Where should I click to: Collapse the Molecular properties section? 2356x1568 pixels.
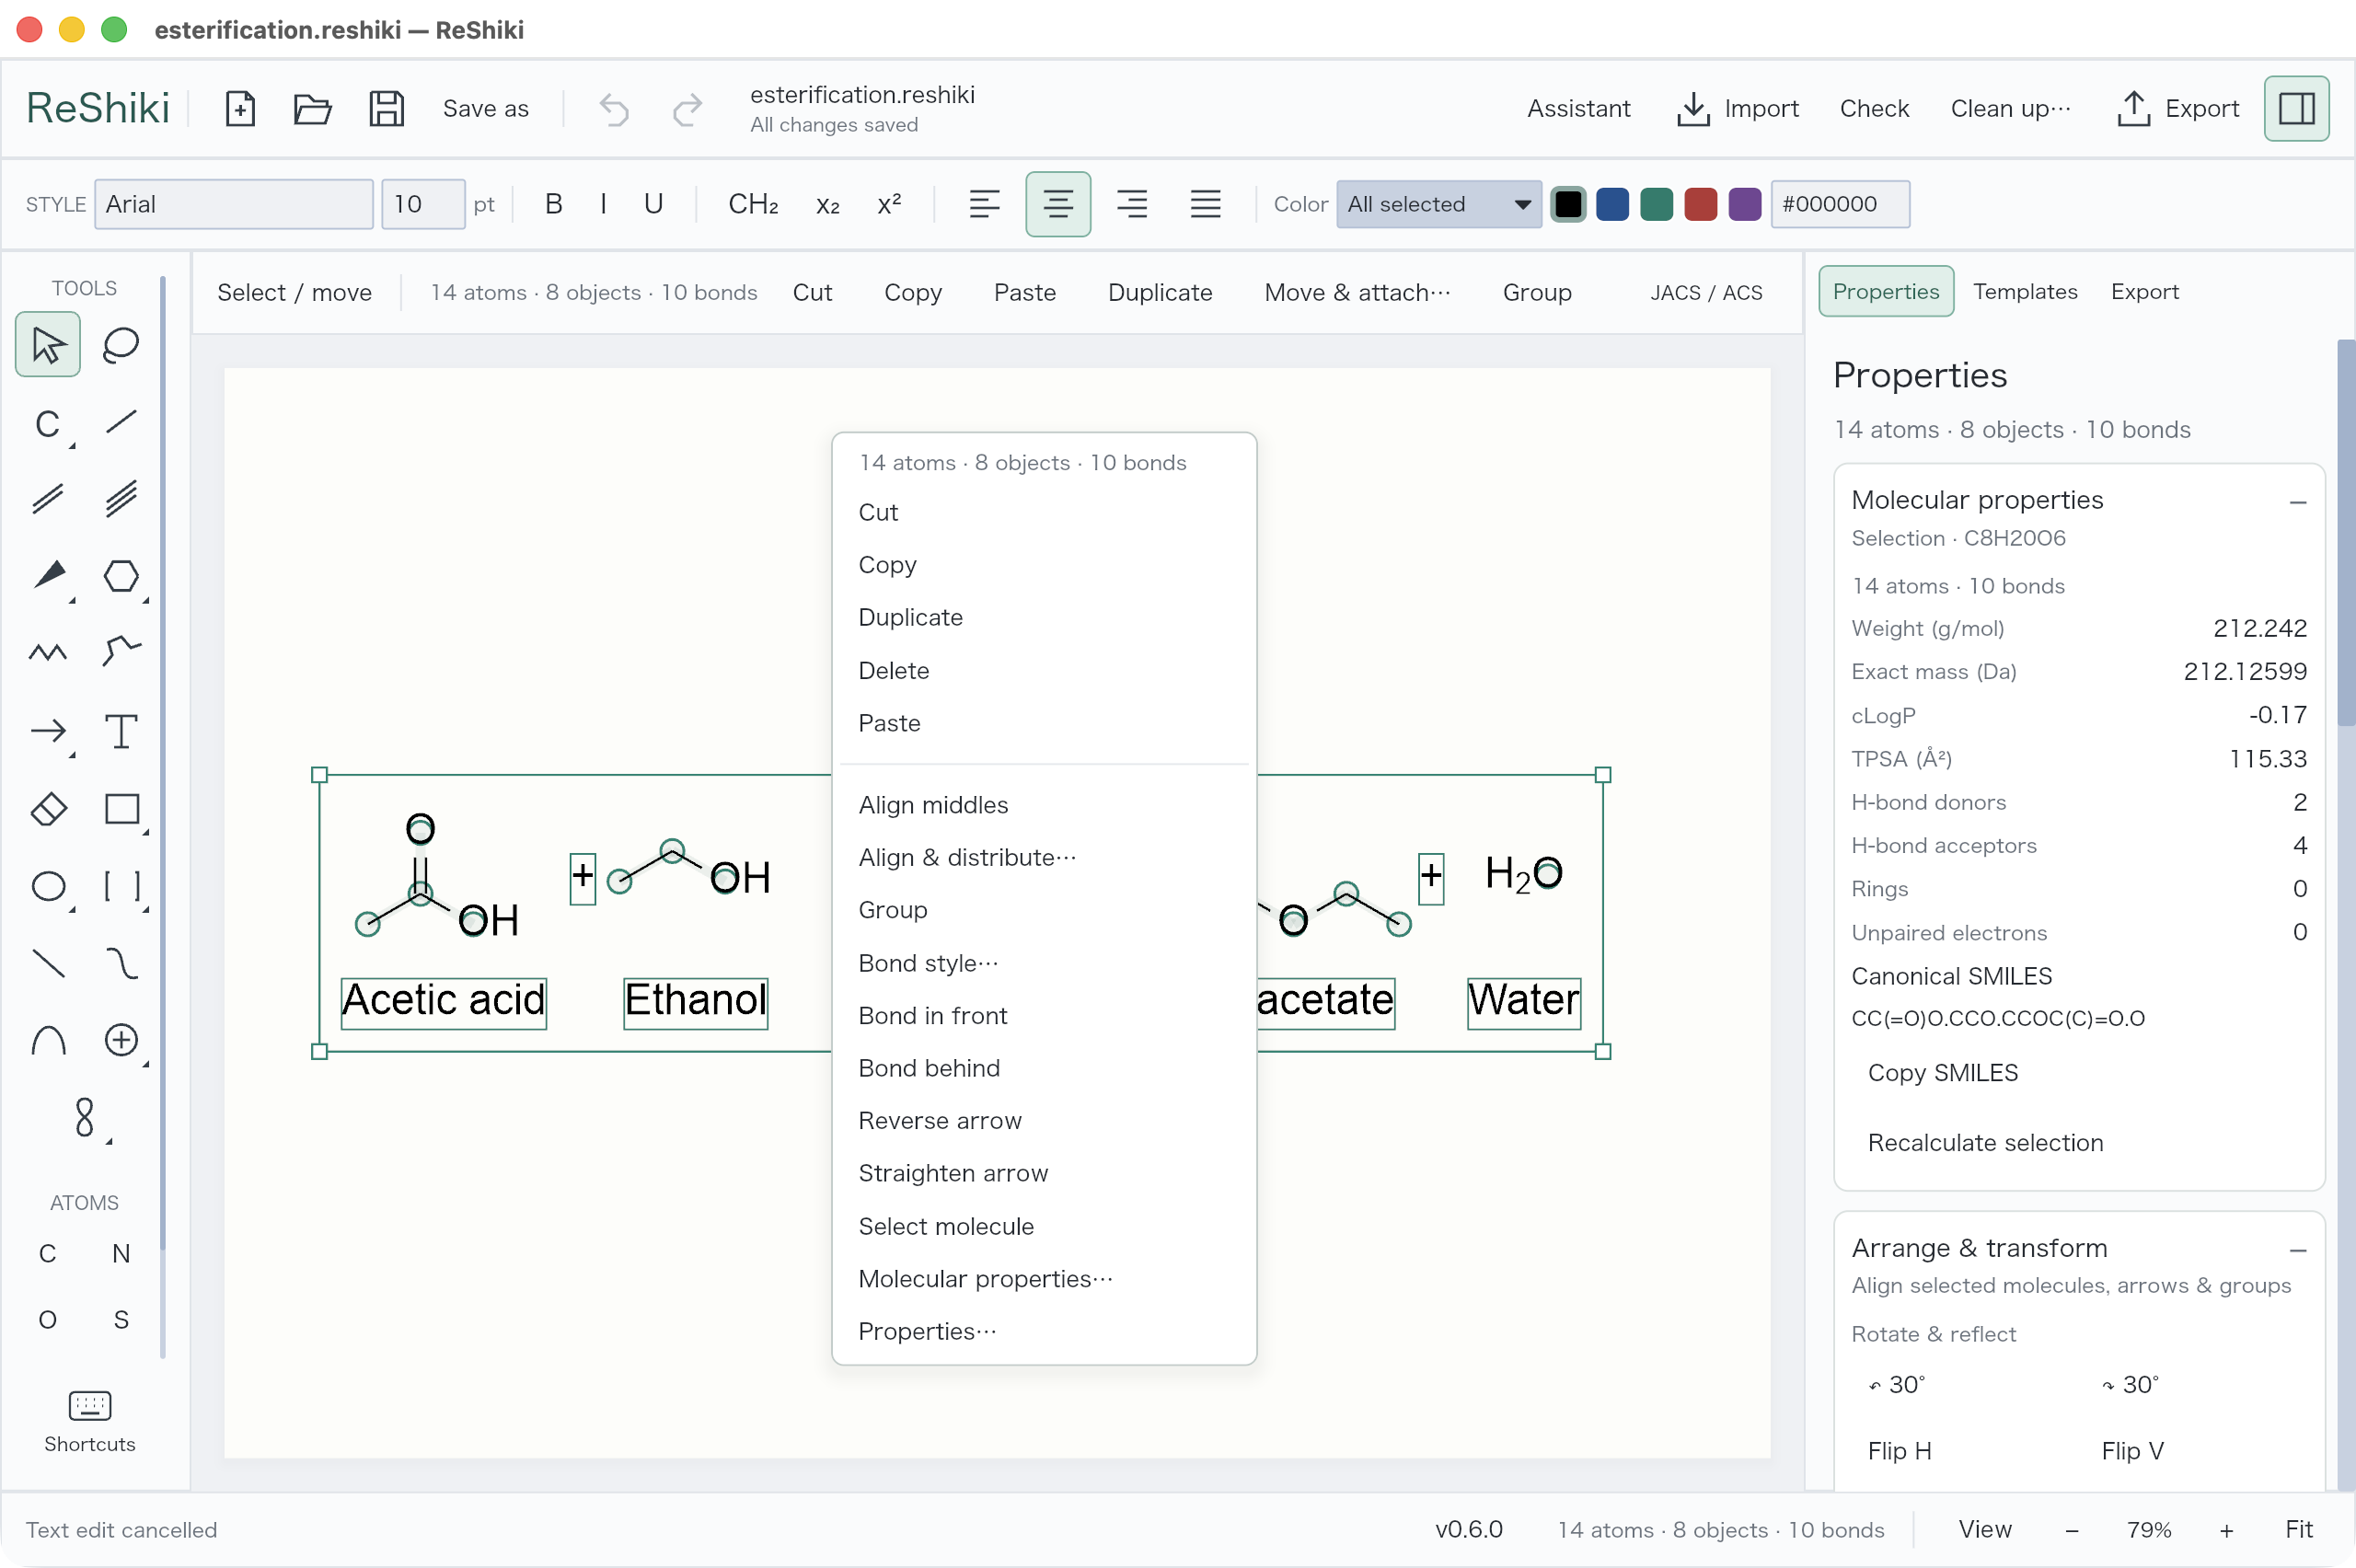point(2298,502)
